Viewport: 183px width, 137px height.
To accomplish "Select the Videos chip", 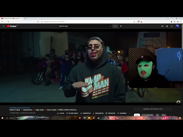I will (164, 115).
